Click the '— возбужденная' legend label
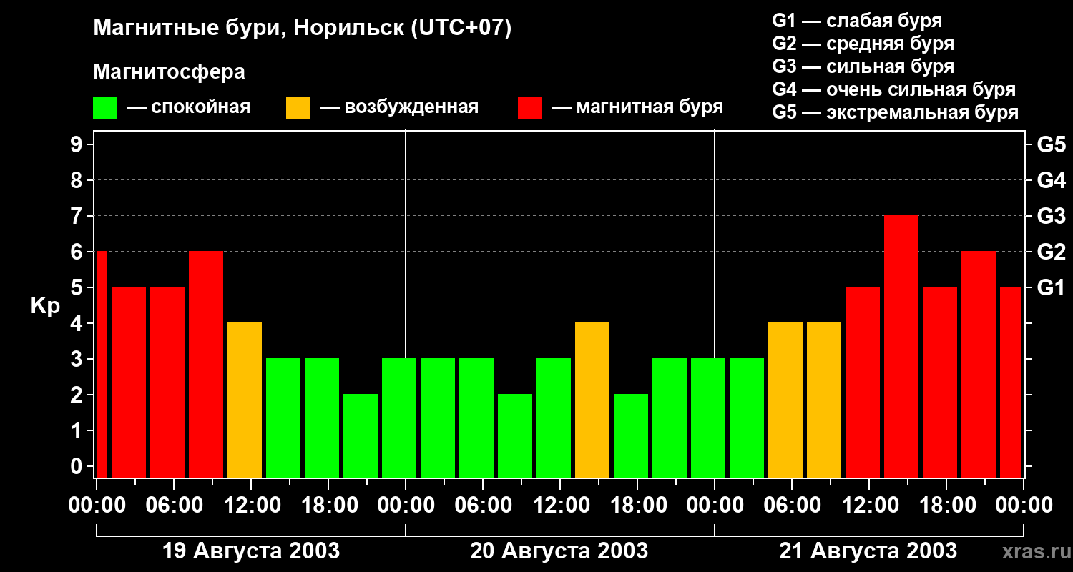Screen dimensions: 1073x572 (399, 107)
